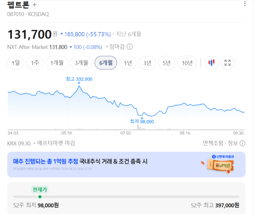
Task: Click the 09.30. date axis label
Action: pos(239,133)
